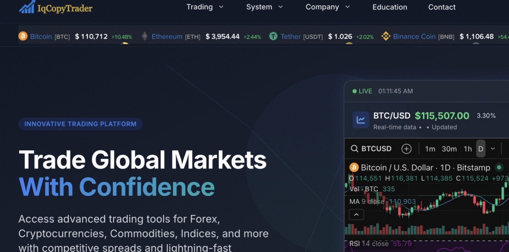The image size is (509, 252).
Task: Click the MA 9 close indicator label
Action: click(367, 202)
